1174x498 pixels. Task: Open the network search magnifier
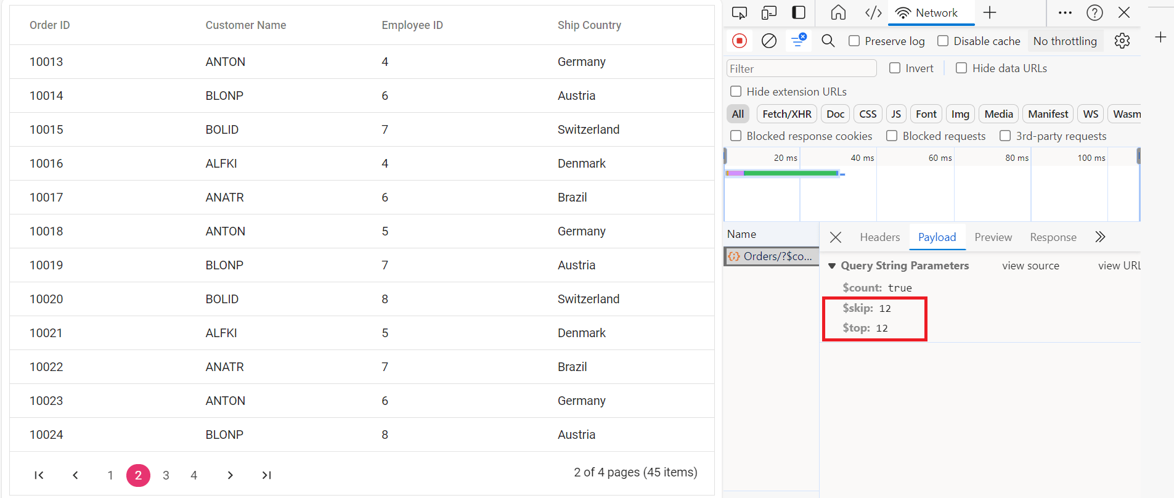828,41
